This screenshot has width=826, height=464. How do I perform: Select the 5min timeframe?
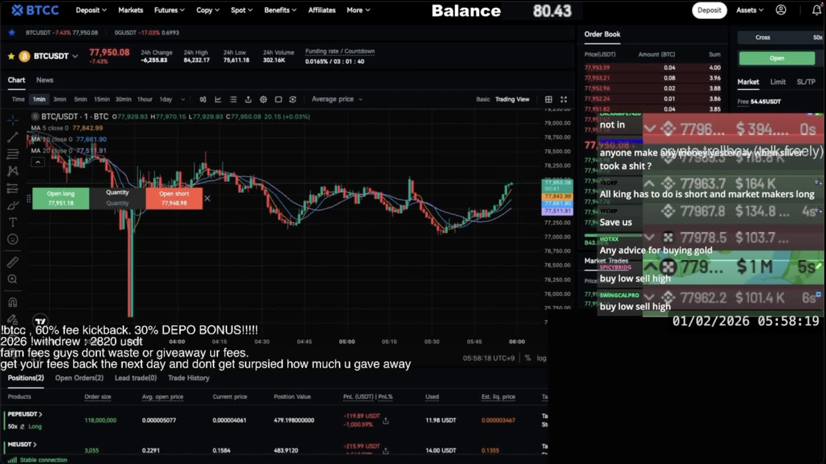point(80,99)
